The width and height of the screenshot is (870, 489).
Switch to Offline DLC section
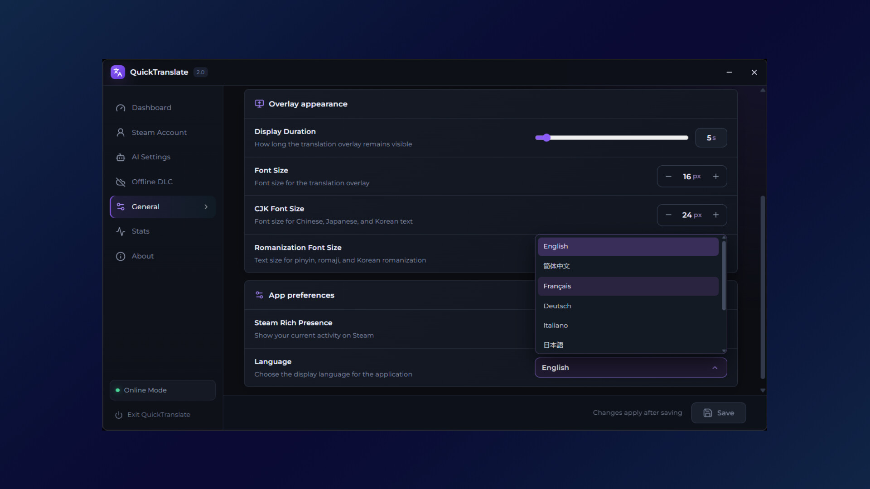coord(163,182)
